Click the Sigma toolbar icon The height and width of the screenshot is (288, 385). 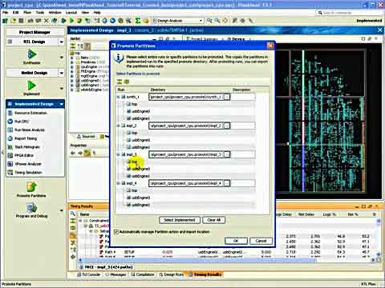click(x=138, y=21)
